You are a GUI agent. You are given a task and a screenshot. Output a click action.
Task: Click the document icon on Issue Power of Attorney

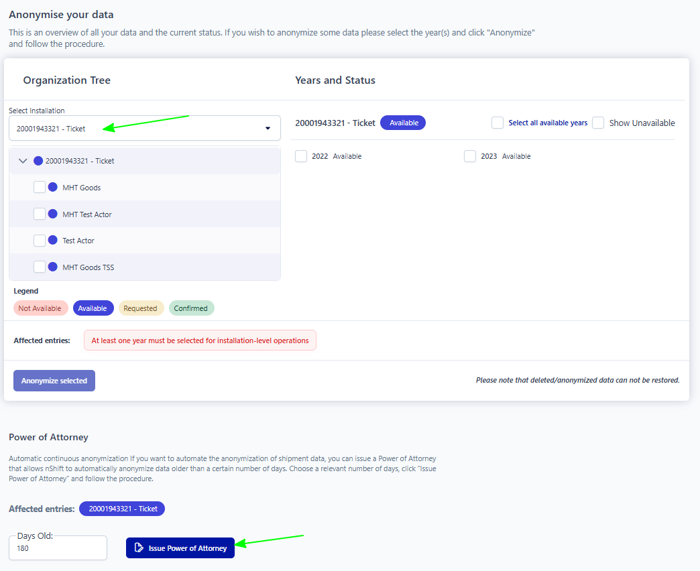(139, 548)
